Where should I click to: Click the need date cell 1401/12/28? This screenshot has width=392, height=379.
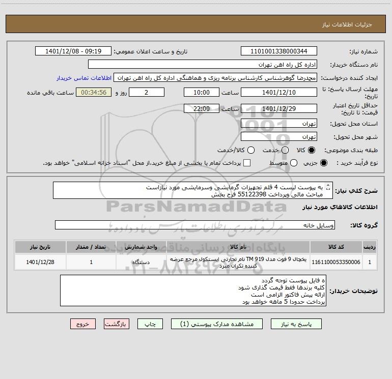(40, 262)
